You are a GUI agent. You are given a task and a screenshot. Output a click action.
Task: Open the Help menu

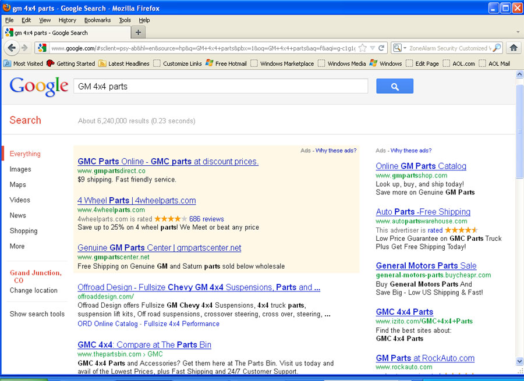[144, 20]
